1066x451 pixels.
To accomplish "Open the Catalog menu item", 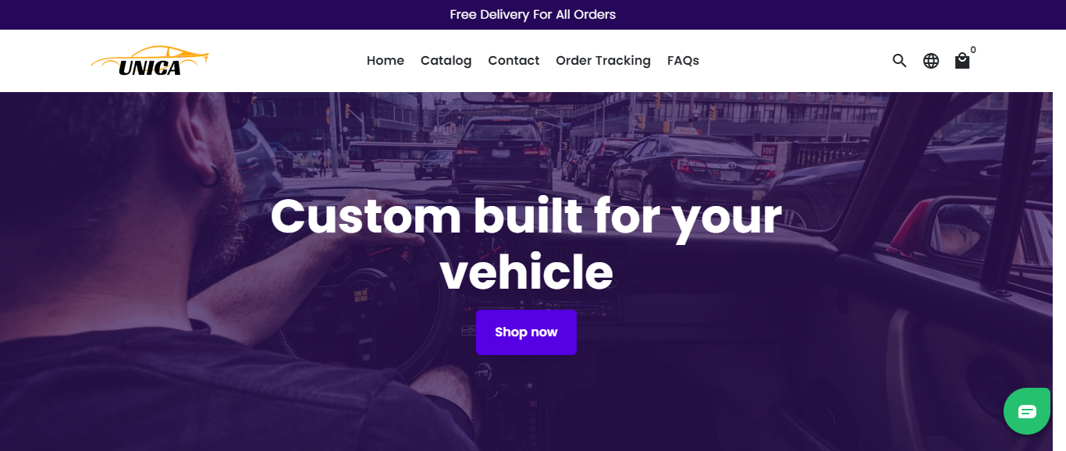I will [446, 60].
